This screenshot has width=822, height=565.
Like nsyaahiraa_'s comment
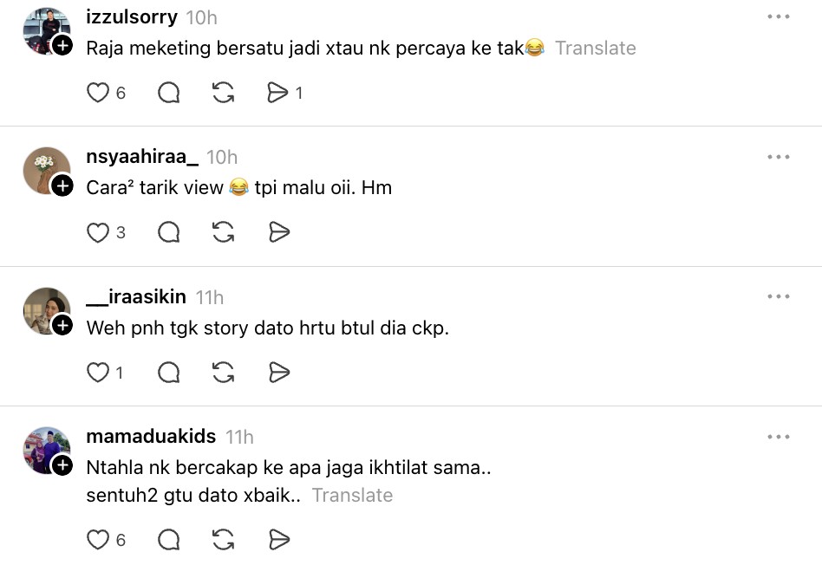98,232
